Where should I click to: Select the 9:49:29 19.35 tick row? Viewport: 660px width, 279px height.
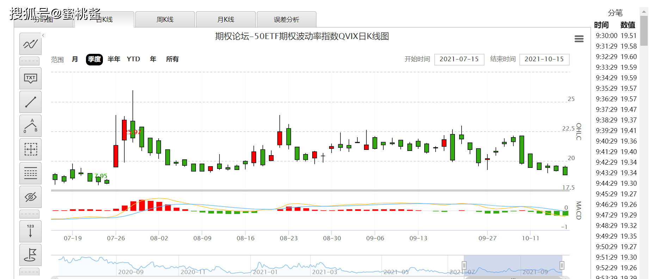pos(616,236)
